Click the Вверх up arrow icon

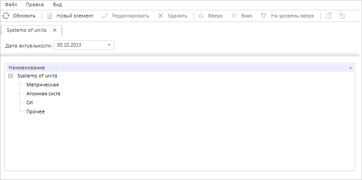coord(201,16)
